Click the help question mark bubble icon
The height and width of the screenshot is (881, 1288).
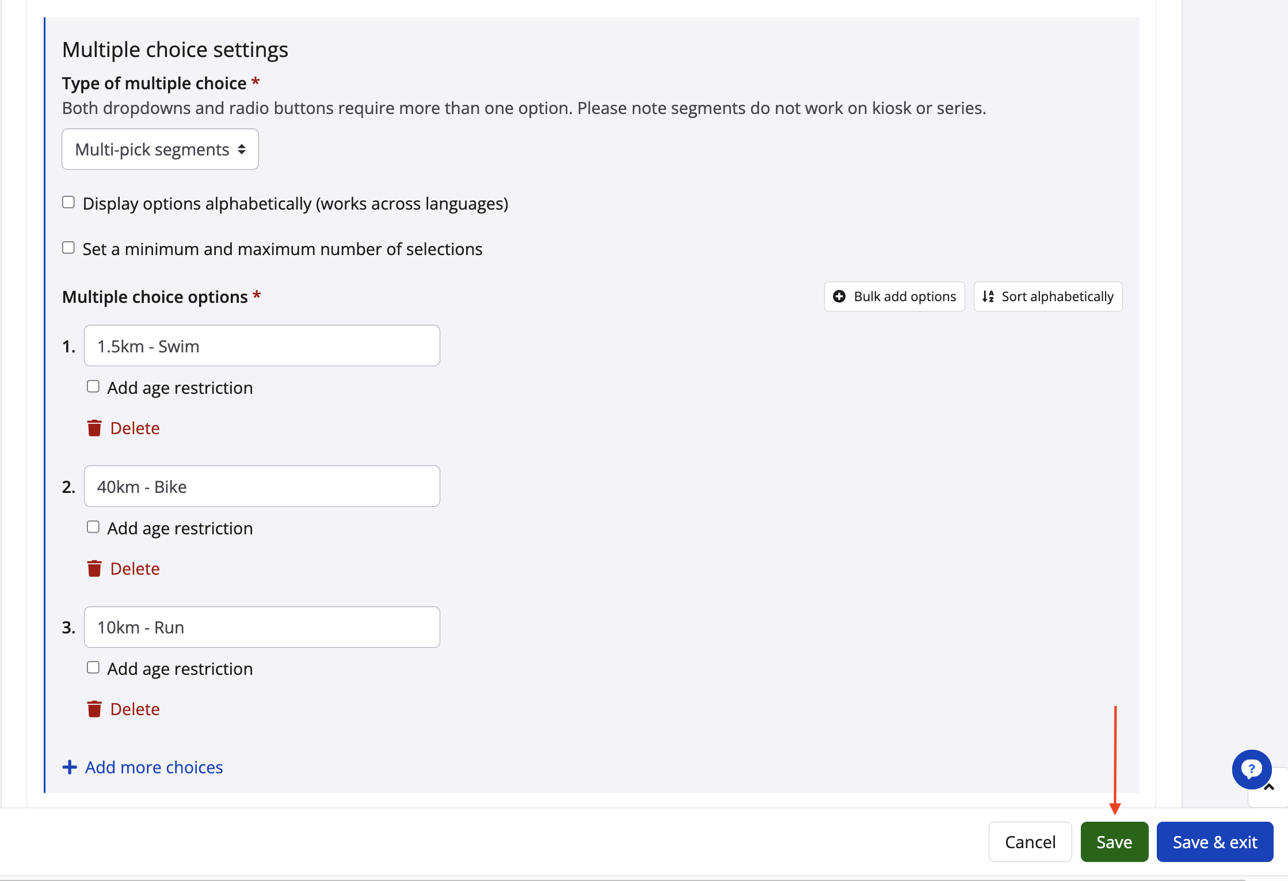tap(1251, 769)
